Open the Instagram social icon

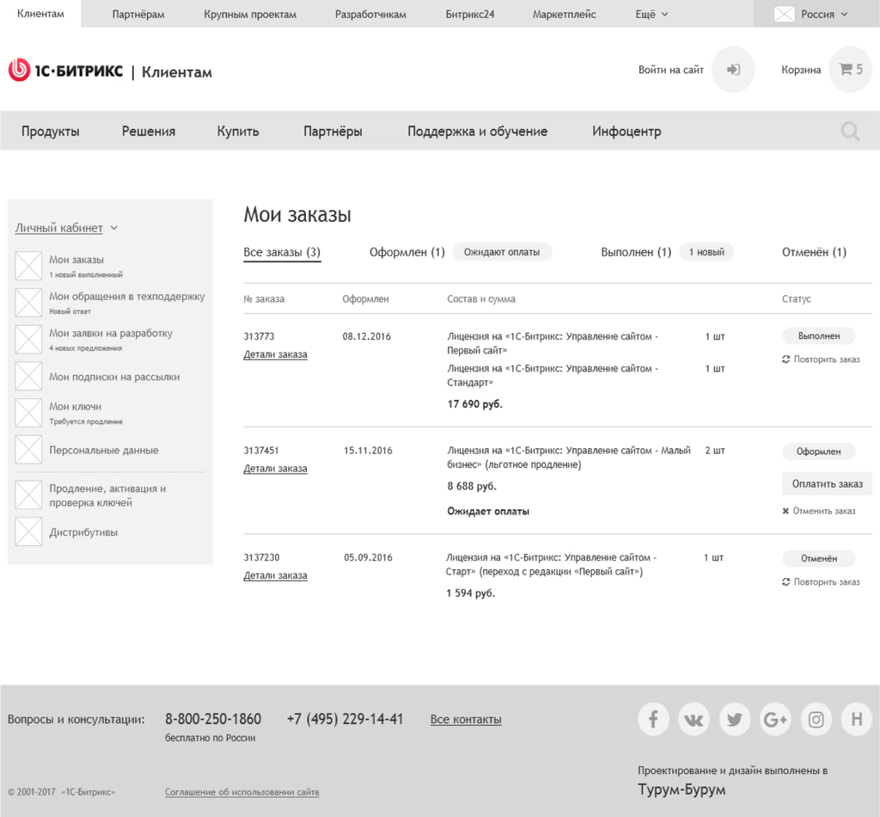click(816, 719)
